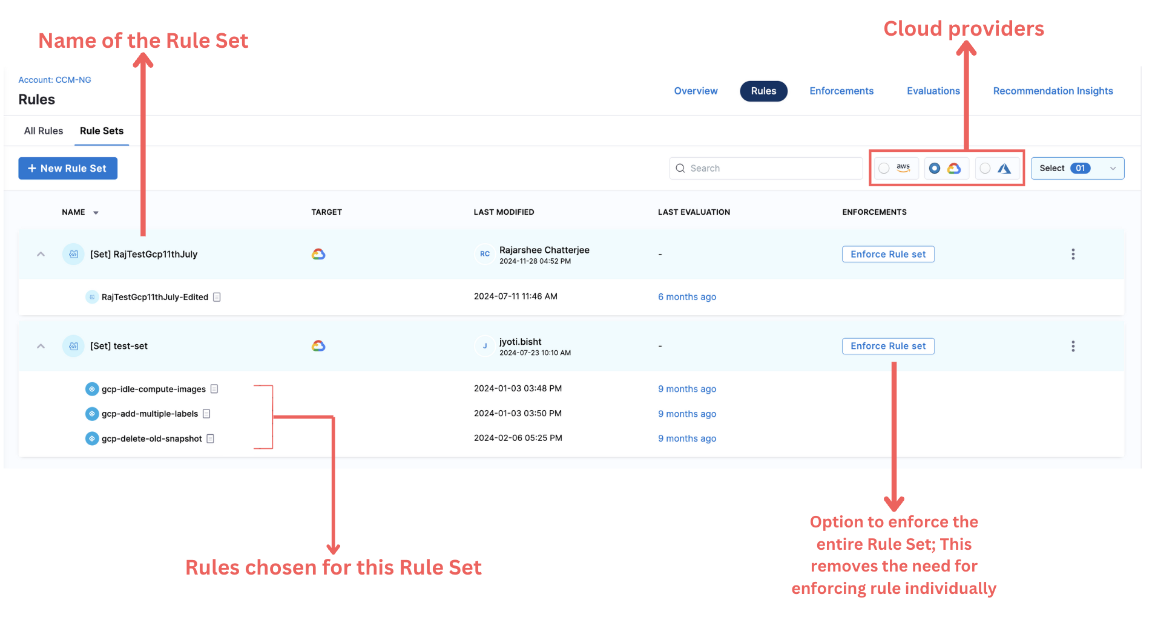The image size is (1155, 629).
Task: Select the AWS cloud provider radio button
Action: point(884,168)
